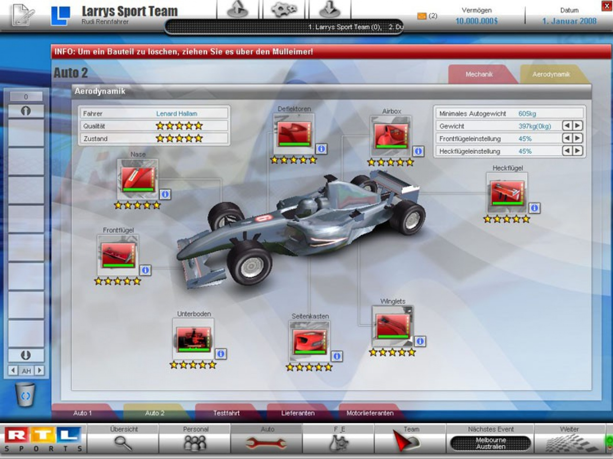Screen dimensions: 613x459
Task: Select the Nase component thumbnail
Action: 138,180
